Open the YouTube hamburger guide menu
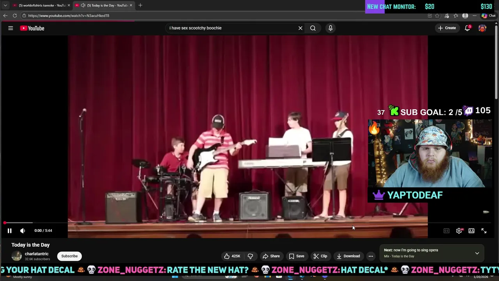 coord(11,28)
